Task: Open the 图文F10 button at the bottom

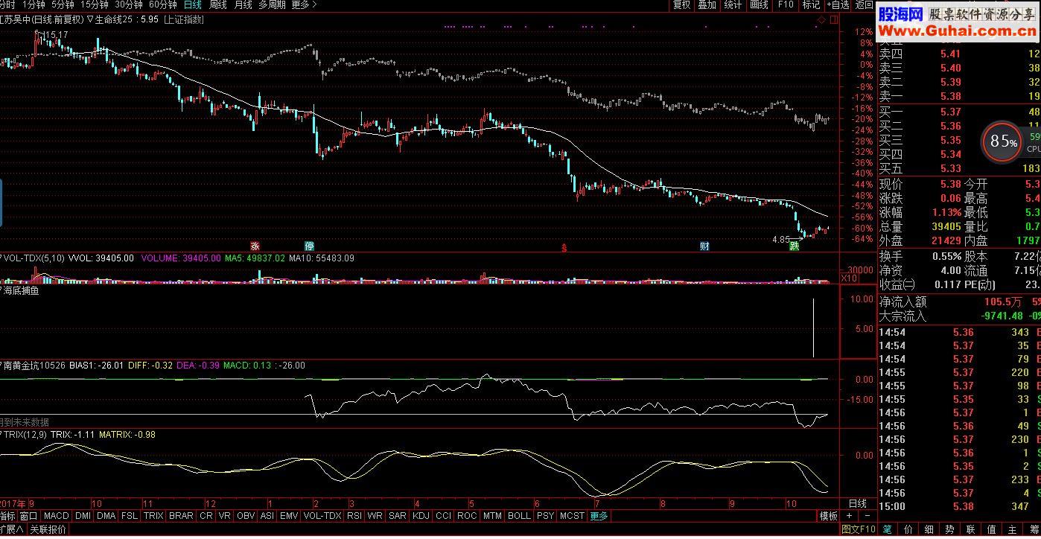Action: [859, 529]
